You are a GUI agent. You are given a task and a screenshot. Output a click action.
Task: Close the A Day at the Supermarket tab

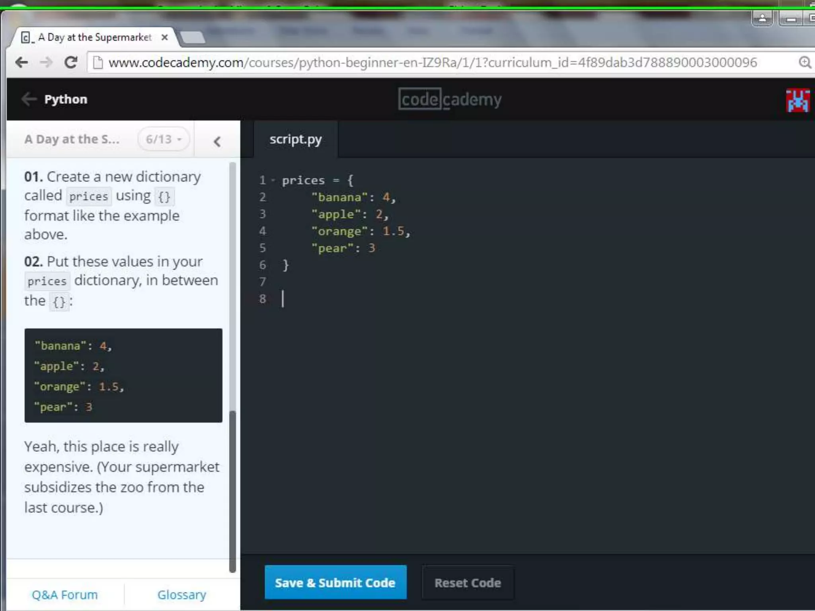(164, 37)
